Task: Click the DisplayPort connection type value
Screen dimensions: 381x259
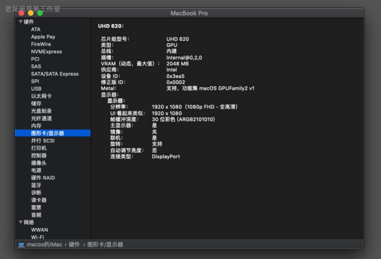Action: pos(166,157)
